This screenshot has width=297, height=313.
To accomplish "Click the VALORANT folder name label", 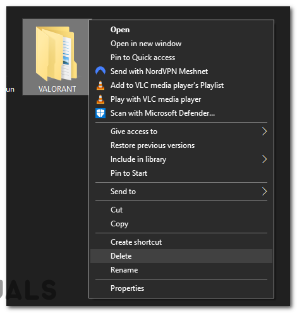I will click(x=57, y=89).
